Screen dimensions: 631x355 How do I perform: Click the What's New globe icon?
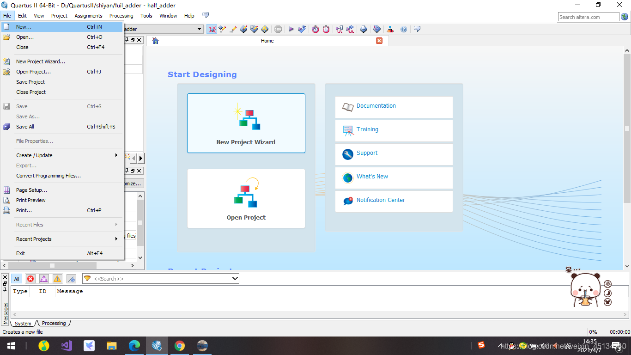(348, 177)
